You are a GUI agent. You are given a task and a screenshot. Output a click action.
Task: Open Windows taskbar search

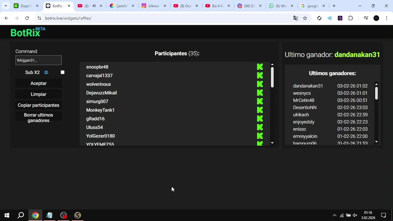tap(21, 215)
